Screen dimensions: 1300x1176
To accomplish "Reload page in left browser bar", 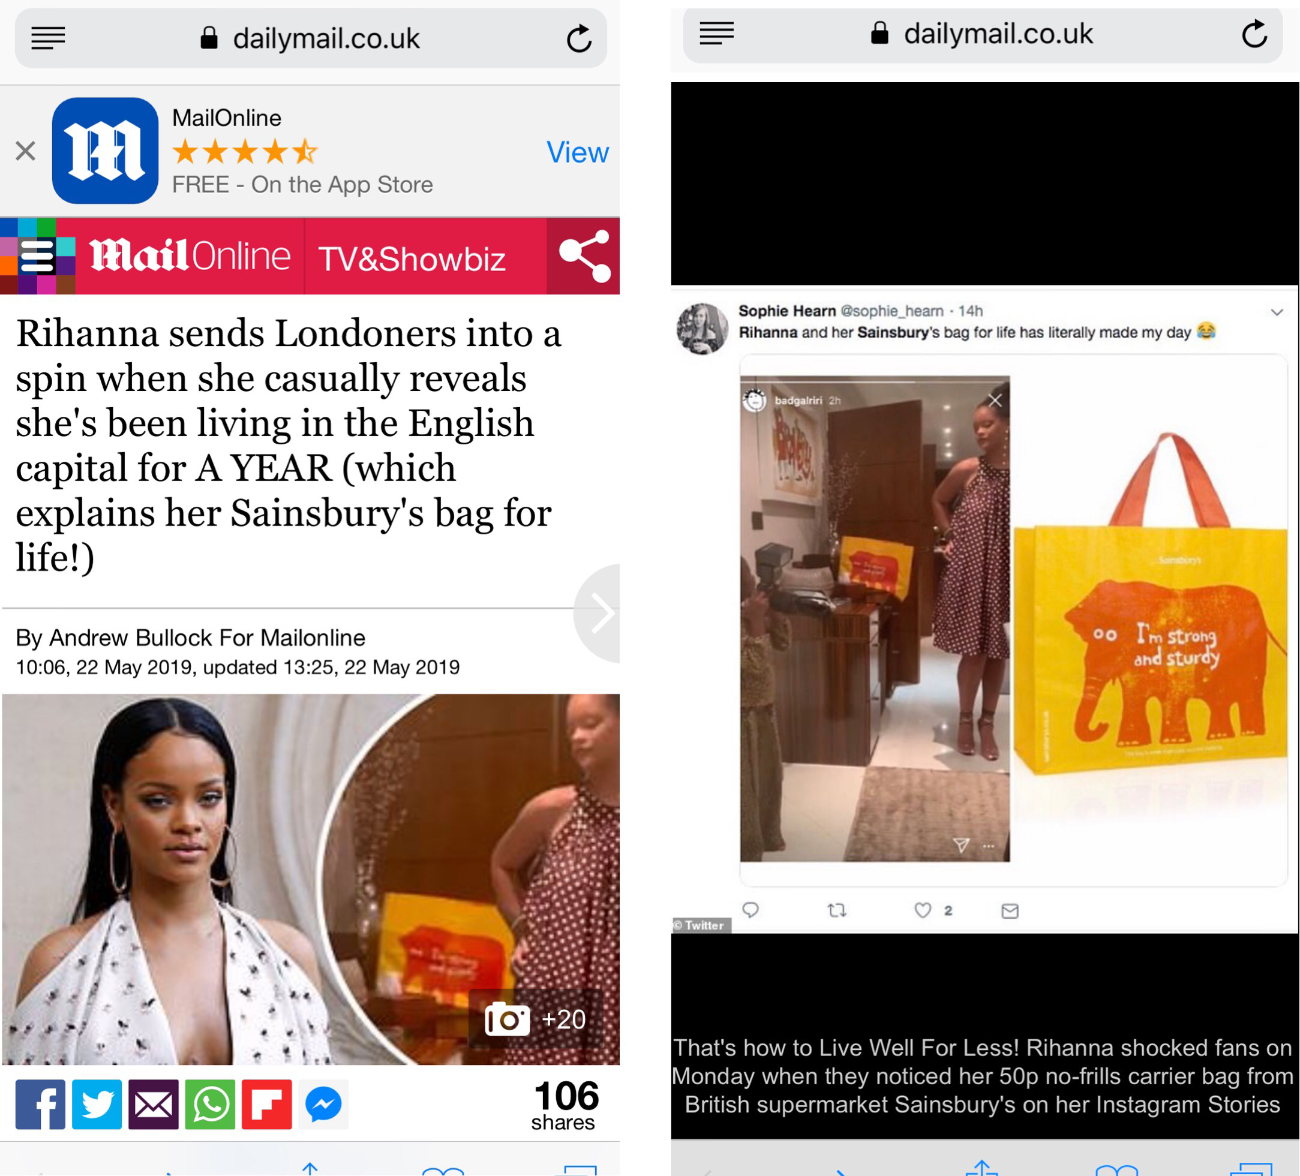I will click(579, 38).
